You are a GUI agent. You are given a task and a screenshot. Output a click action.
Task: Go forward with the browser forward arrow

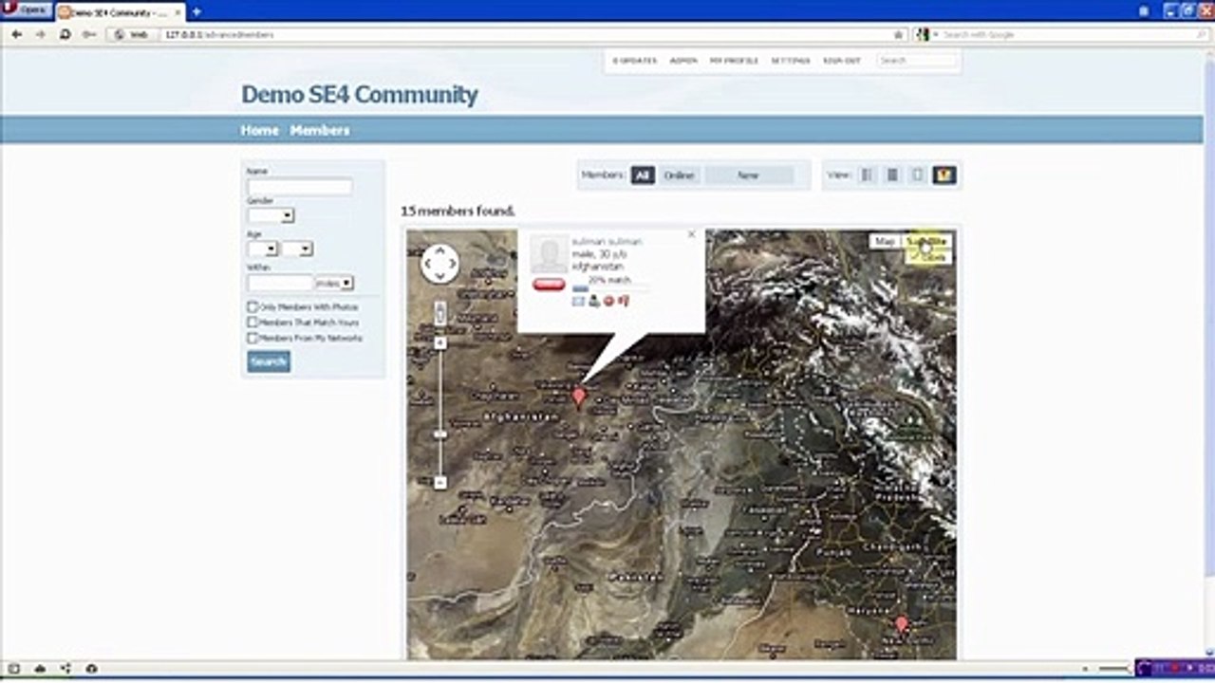40,34
